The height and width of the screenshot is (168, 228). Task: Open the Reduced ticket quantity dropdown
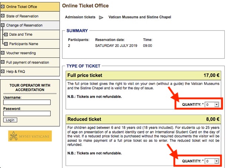pyautogui.click(x=212, y=161)
